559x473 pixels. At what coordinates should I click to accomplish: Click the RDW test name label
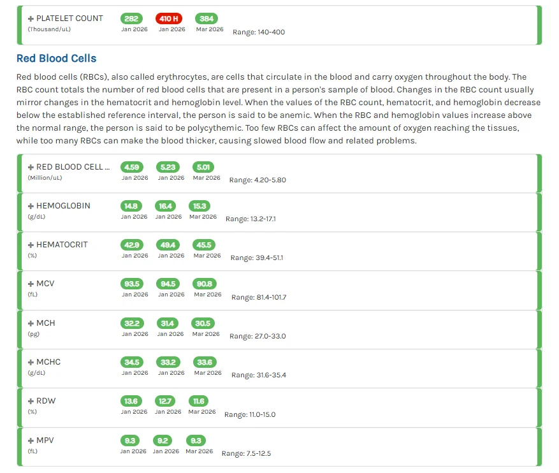click(x=46, y=400)
